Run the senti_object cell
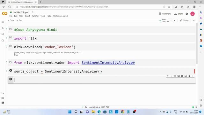The width and height of the screenshot is (204, 115). 11,71
